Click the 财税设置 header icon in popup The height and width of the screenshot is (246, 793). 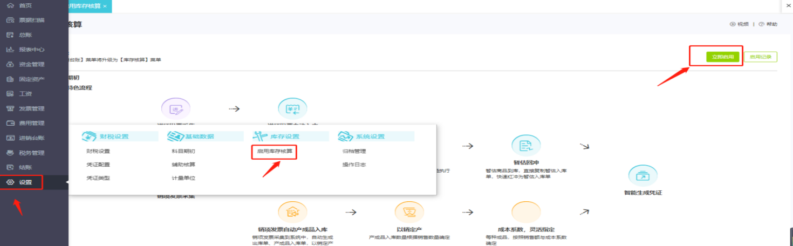pyautogui.click(x=90, y=136)
